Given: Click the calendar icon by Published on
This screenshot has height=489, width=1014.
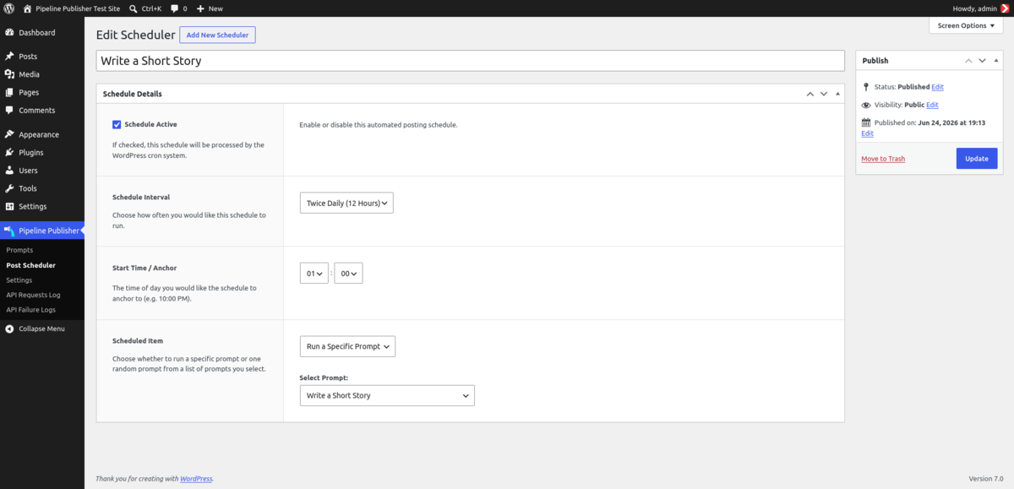Looking at the screenshot, I should (x=866, y=122).
